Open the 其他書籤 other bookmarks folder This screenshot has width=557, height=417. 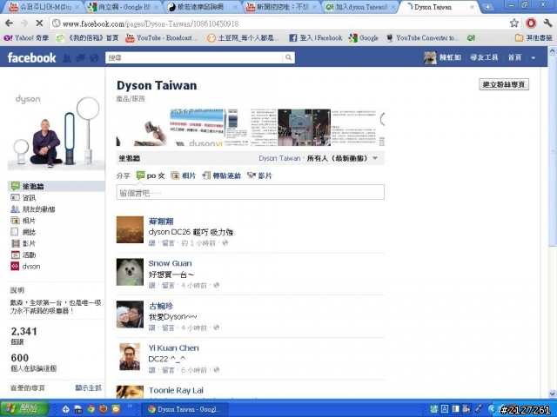(x=534, y=38)
